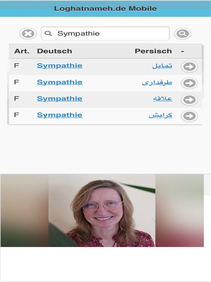Follow the Persian link علاقه
Viewport: 211px width, 282px height.
pyautogui.click(x=163, y=99)
